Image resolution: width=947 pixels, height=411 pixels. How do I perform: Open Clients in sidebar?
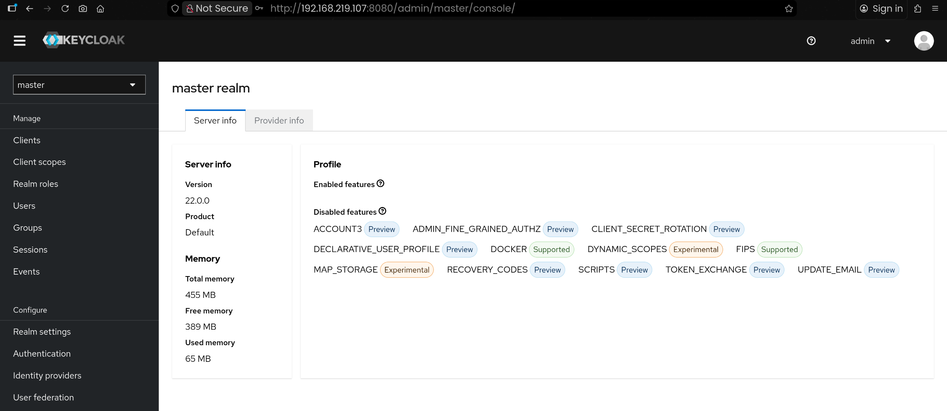pyautogui.click(x=27, y=140)
